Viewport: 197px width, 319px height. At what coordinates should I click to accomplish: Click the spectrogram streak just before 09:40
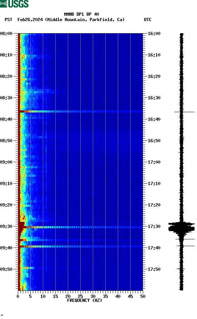pos(81,246)
